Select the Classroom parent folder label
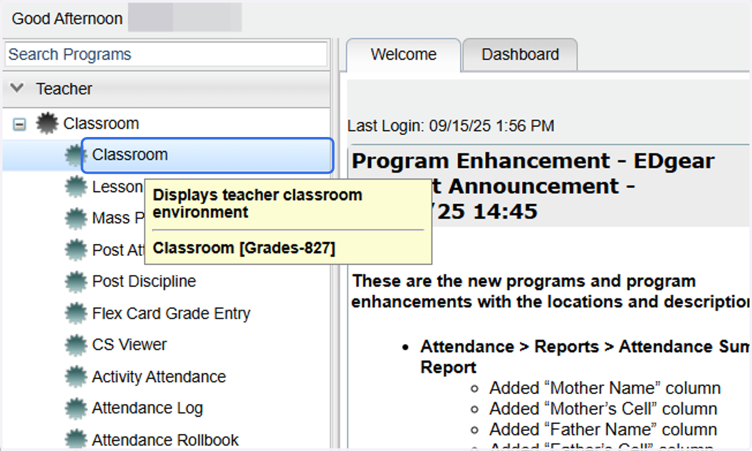This screenshot has width=752, height=451. pyautogui.click(x=101, y=124)
